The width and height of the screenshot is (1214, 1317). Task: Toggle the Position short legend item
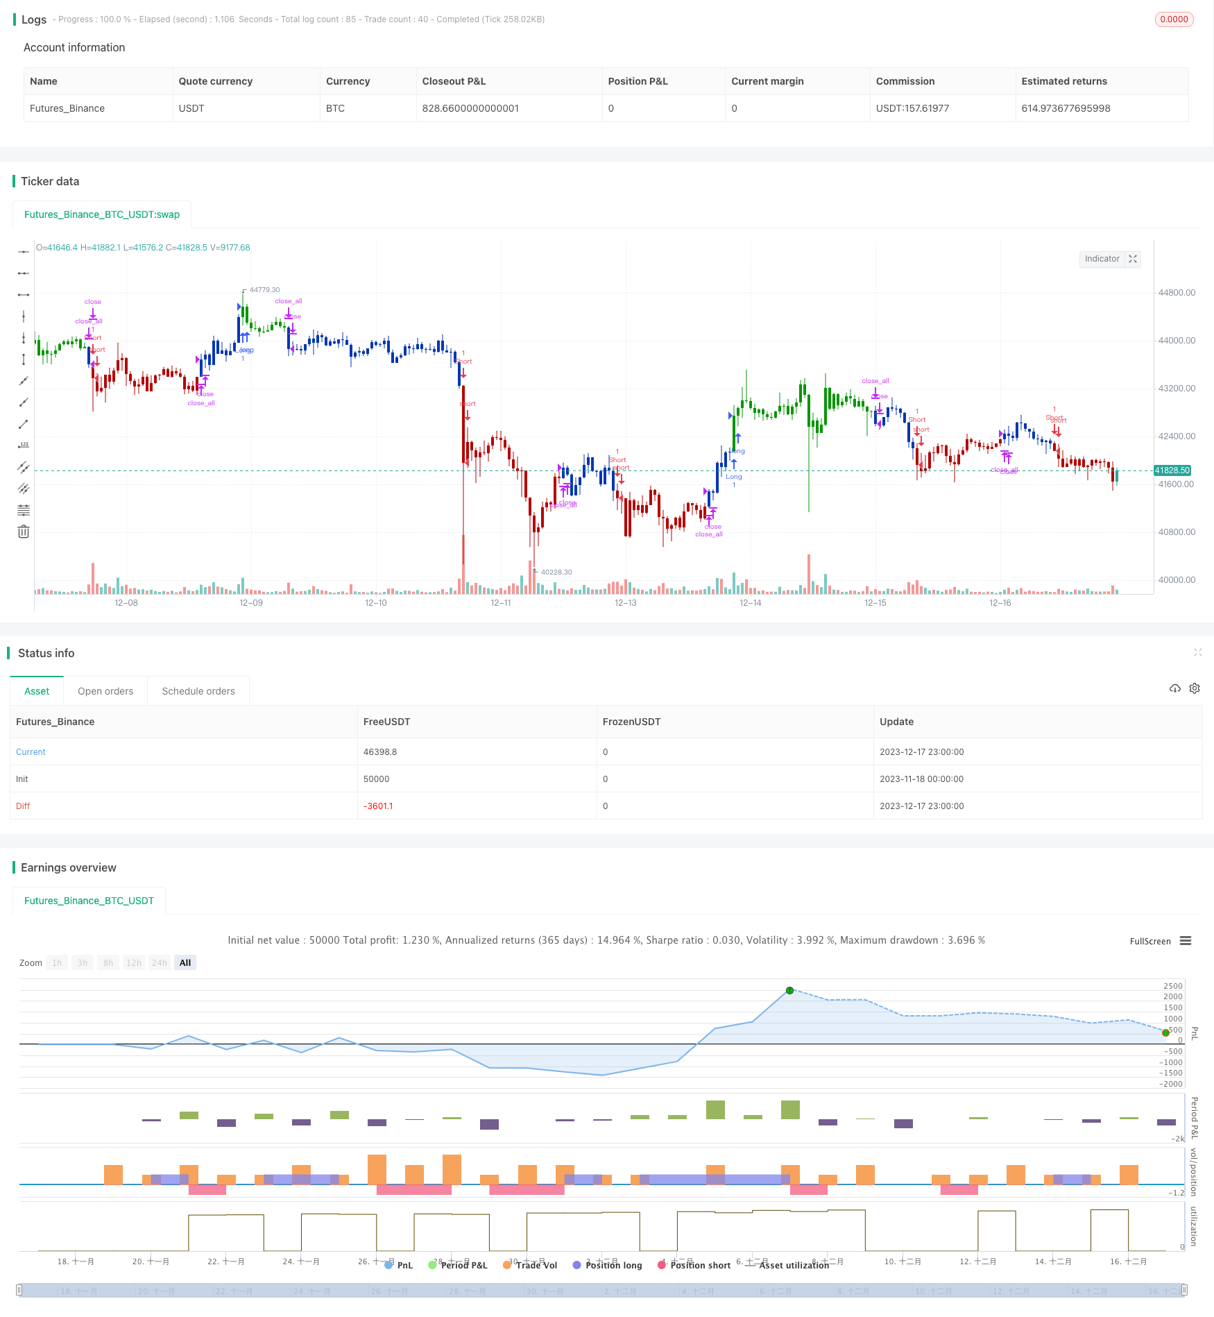[694, 1265]
